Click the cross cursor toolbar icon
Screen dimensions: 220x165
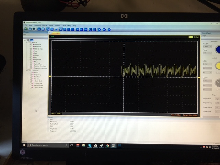pos(65,29)
